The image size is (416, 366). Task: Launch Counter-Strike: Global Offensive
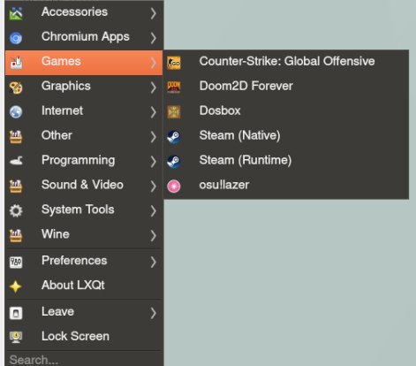coord(286,63)
